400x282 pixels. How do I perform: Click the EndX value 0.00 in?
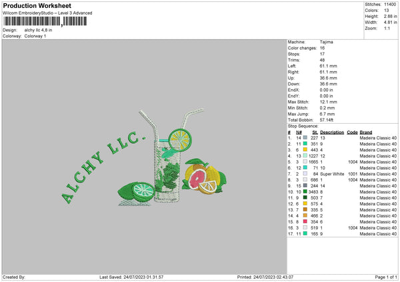tap(326, 90)
